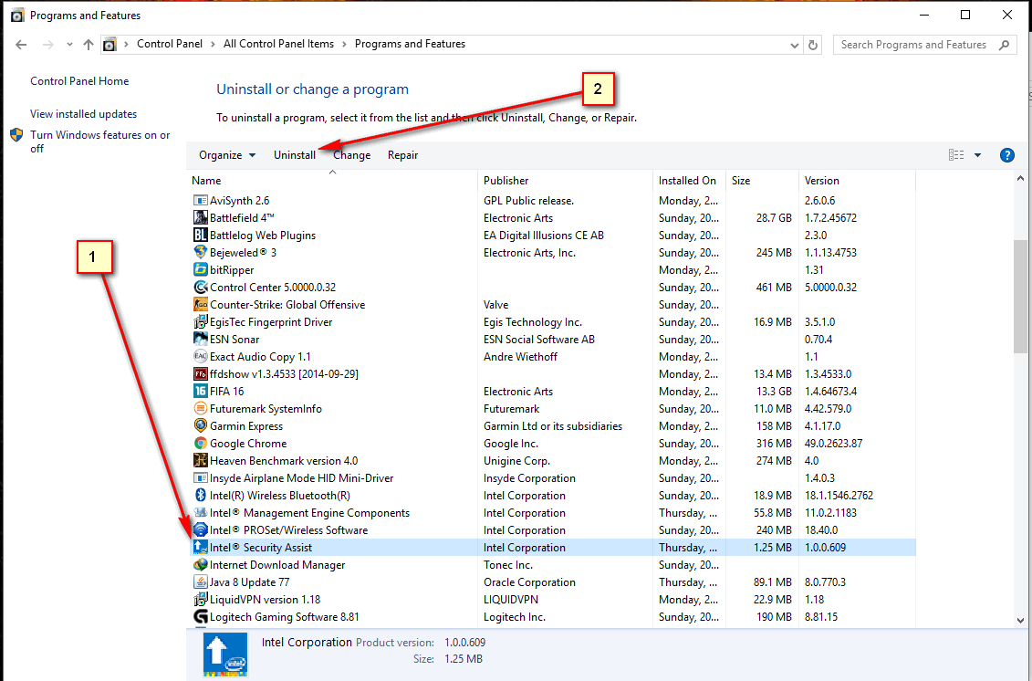Click the Futuremark SystemInfo icon
Image resolution: width=1032 pixels, height=681 pixels.
point(200,408)
